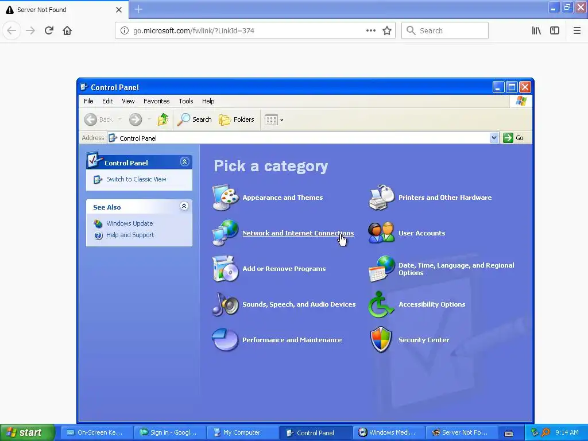Go back in the browser
Viewport: 588px width, 441px height.
(11, 30)
